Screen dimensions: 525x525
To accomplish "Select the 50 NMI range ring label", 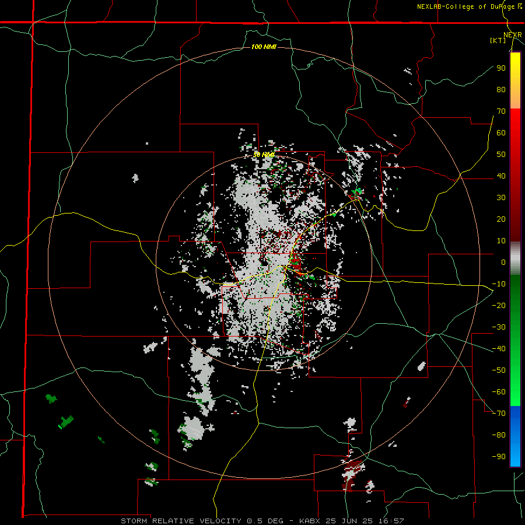I will tap(264, 155).
